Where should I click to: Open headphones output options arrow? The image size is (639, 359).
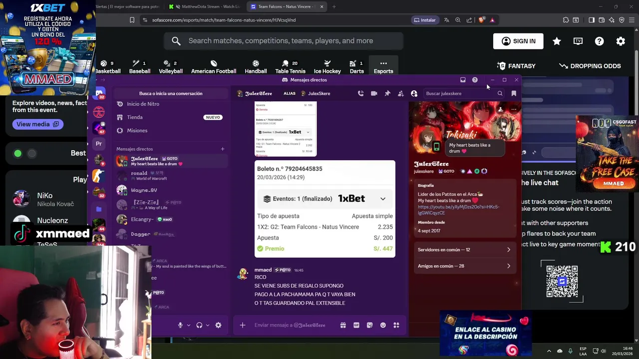pos(207,325)
